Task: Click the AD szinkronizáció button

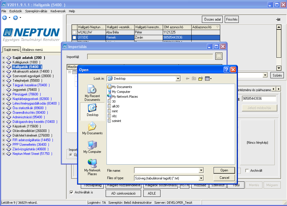Action: click(x=123, y=193)
